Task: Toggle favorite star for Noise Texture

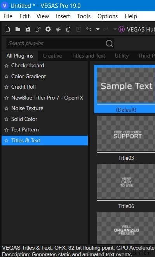Action: [6, 108]
